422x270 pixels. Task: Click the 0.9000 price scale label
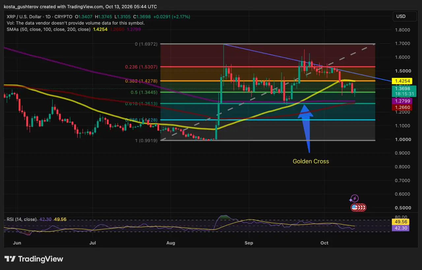(x=402, y=153)
